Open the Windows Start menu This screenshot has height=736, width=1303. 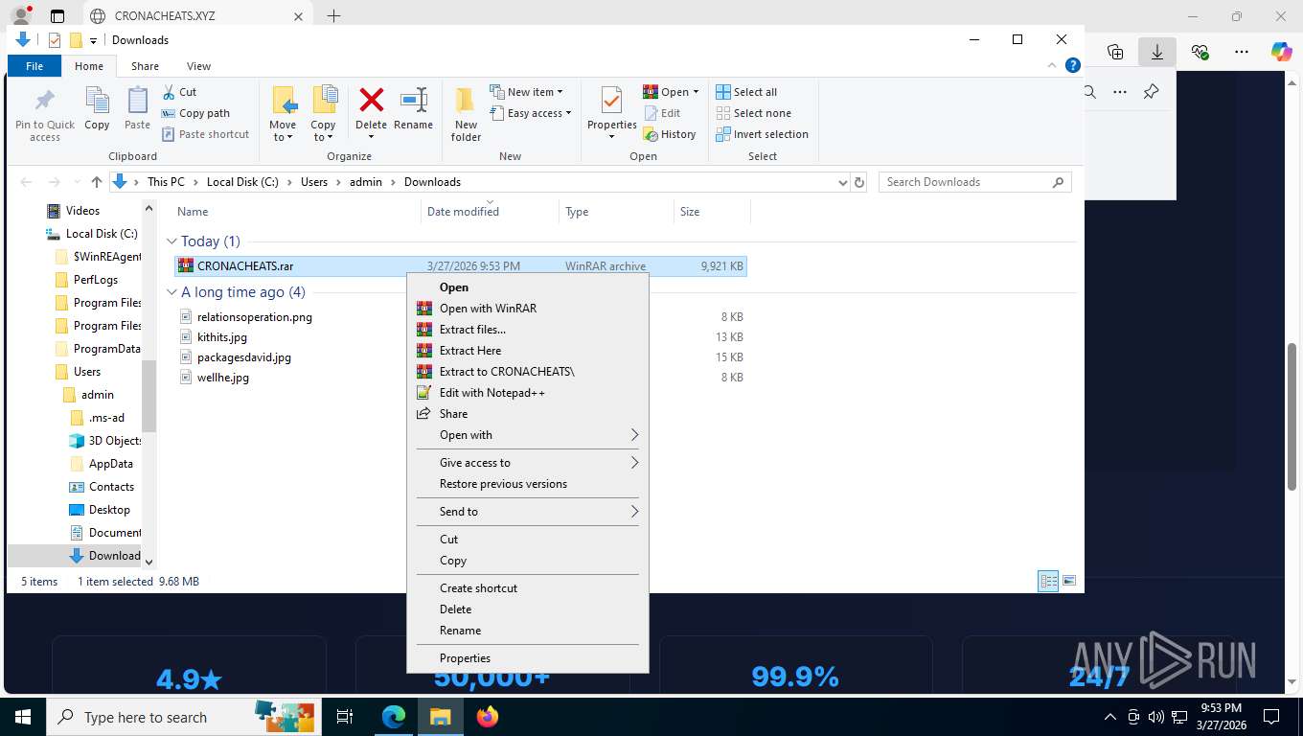point(22,717)
